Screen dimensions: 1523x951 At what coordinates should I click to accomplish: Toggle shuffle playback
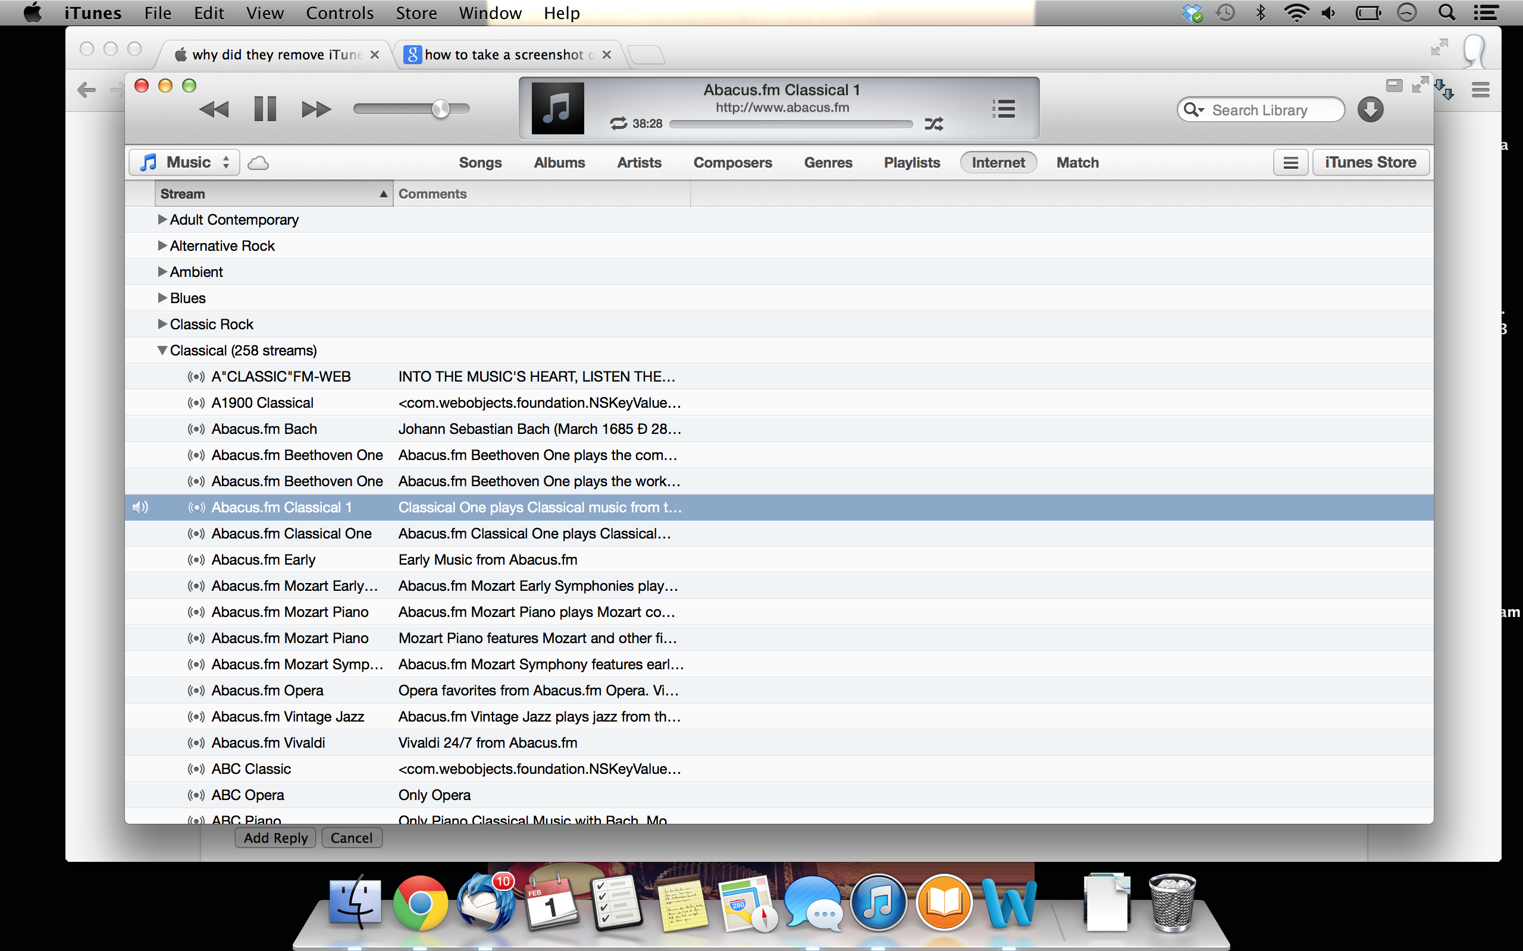(x=934, y=124)
